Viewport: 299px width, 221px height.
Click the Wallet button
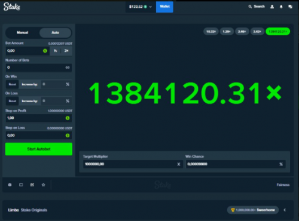[x=164, y=7]
